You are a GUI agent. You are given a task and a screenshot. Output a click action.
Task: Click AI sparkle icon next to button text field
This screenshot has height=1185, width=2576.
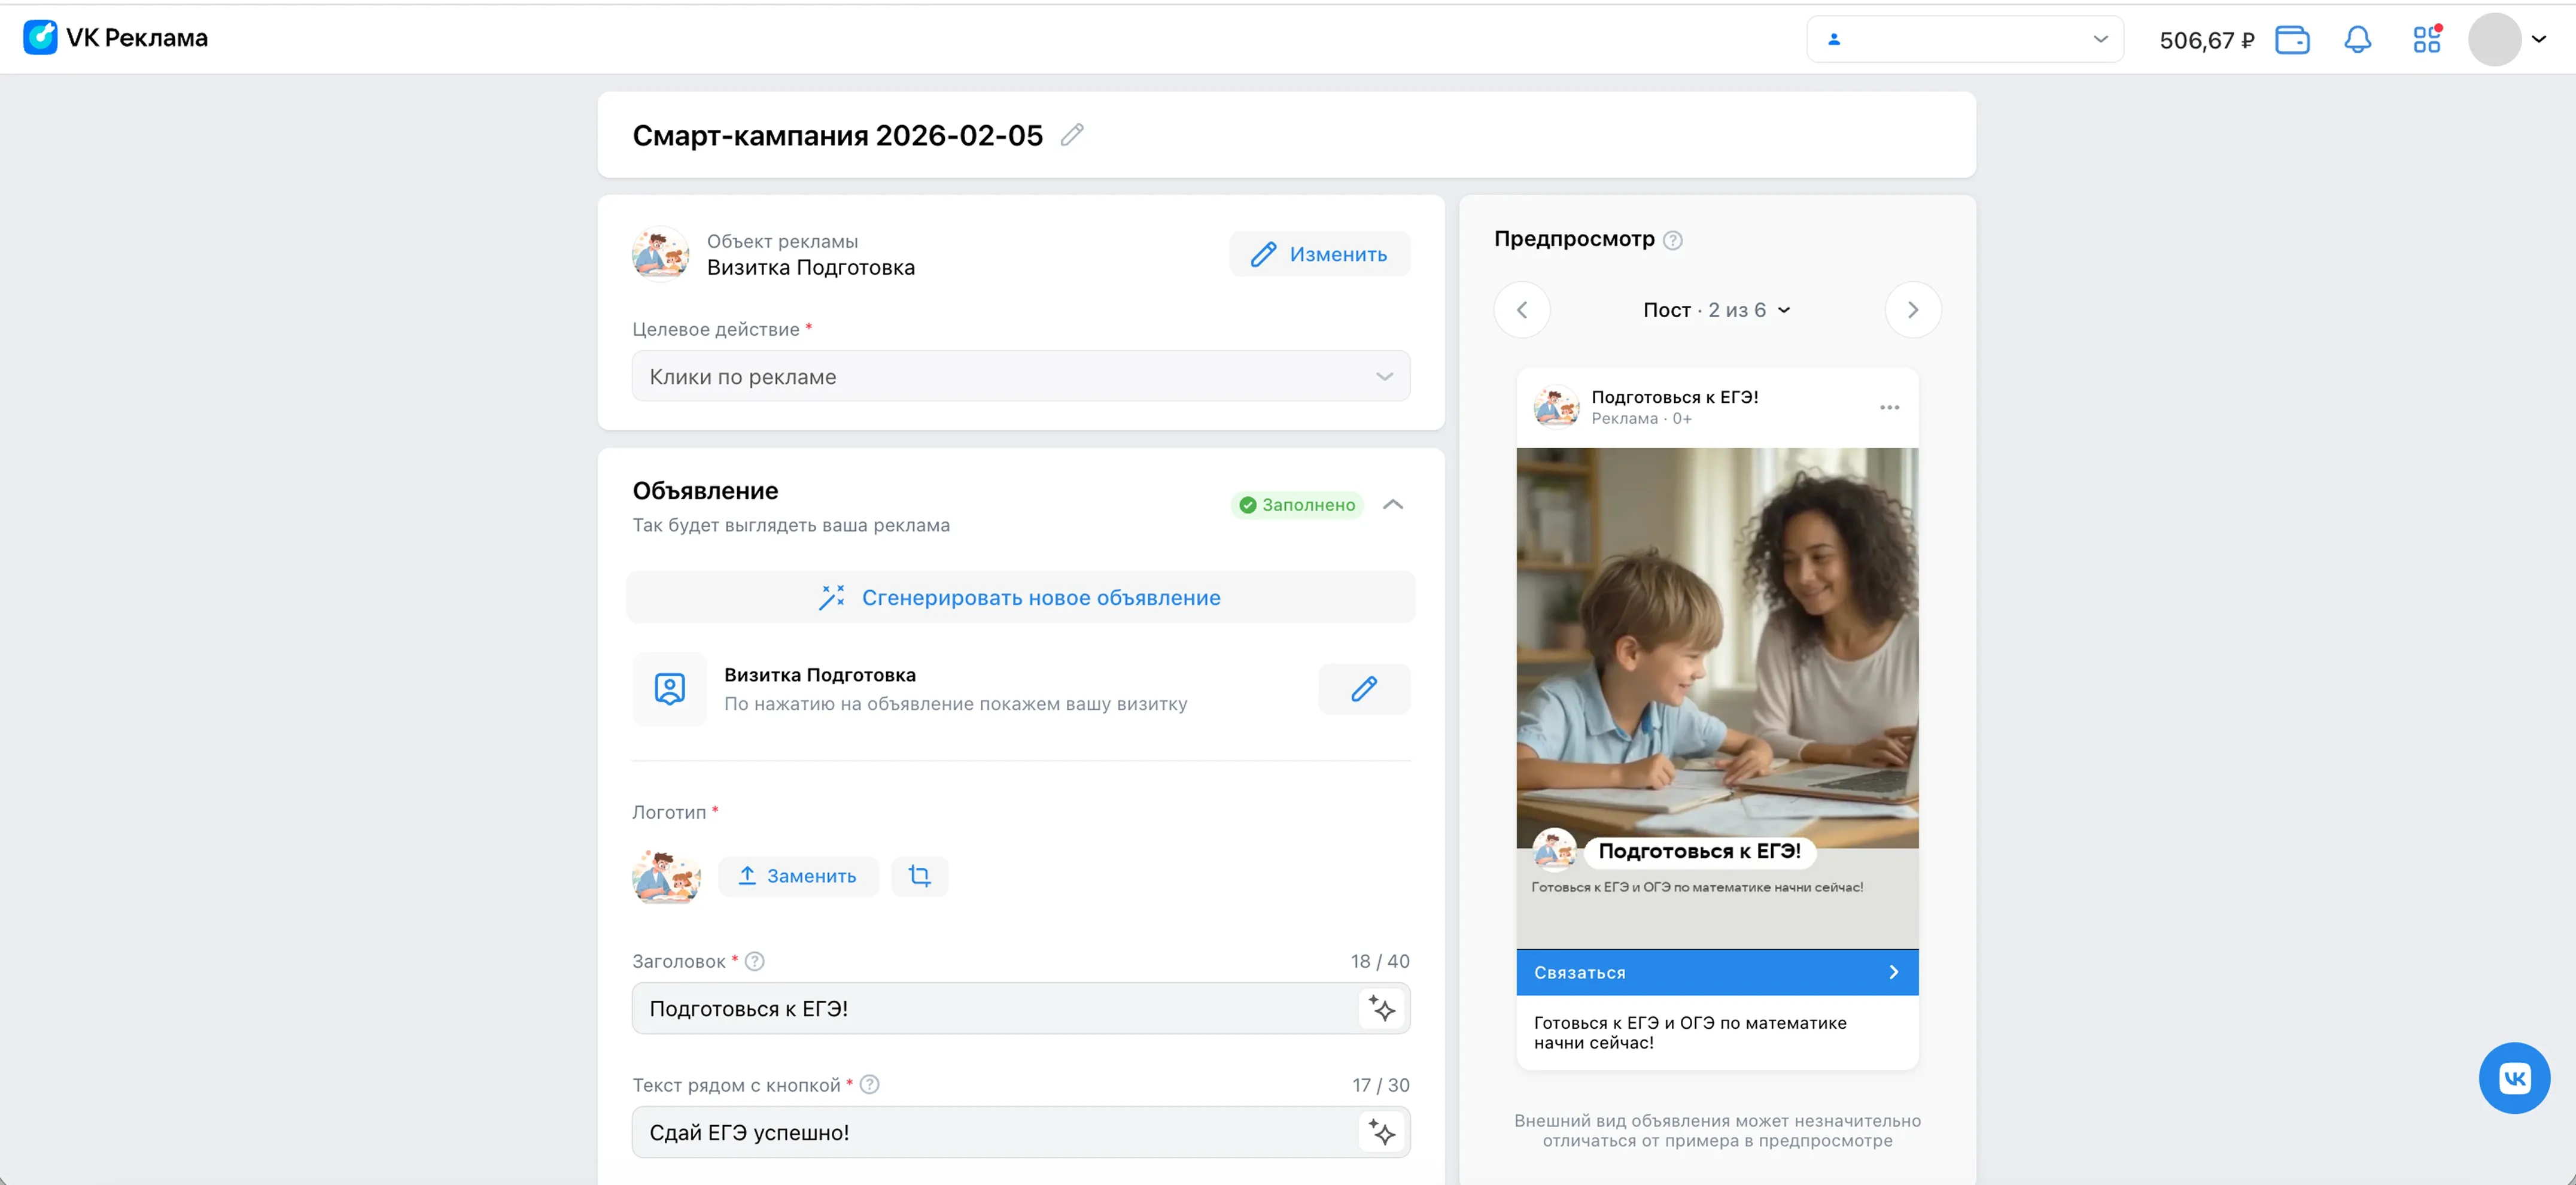point(1382,1132)
